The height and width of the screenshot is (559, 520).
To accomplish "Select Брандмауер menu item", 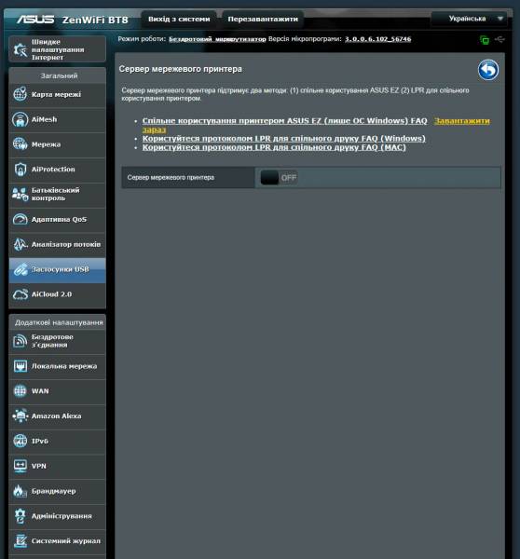I will click(58, 491).
